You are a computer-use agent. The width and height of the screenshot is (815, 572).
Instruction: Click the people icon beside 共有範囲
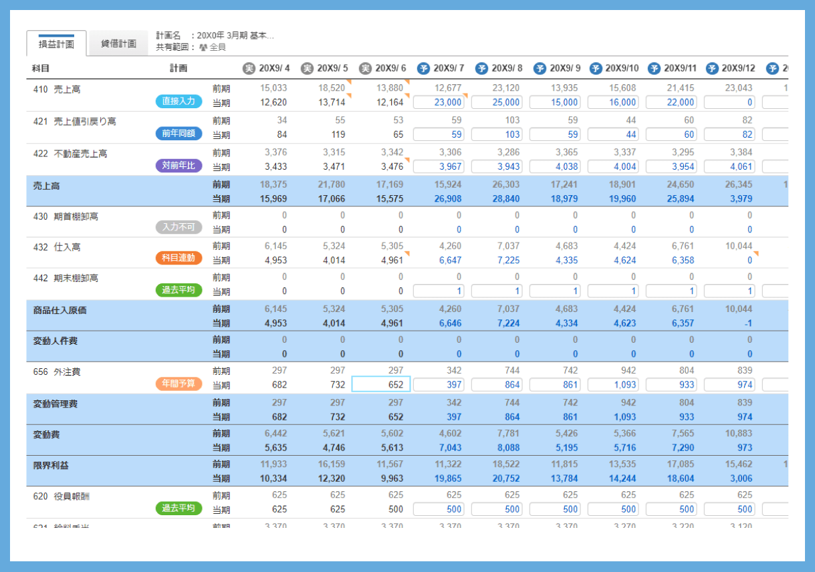point(203,47)
